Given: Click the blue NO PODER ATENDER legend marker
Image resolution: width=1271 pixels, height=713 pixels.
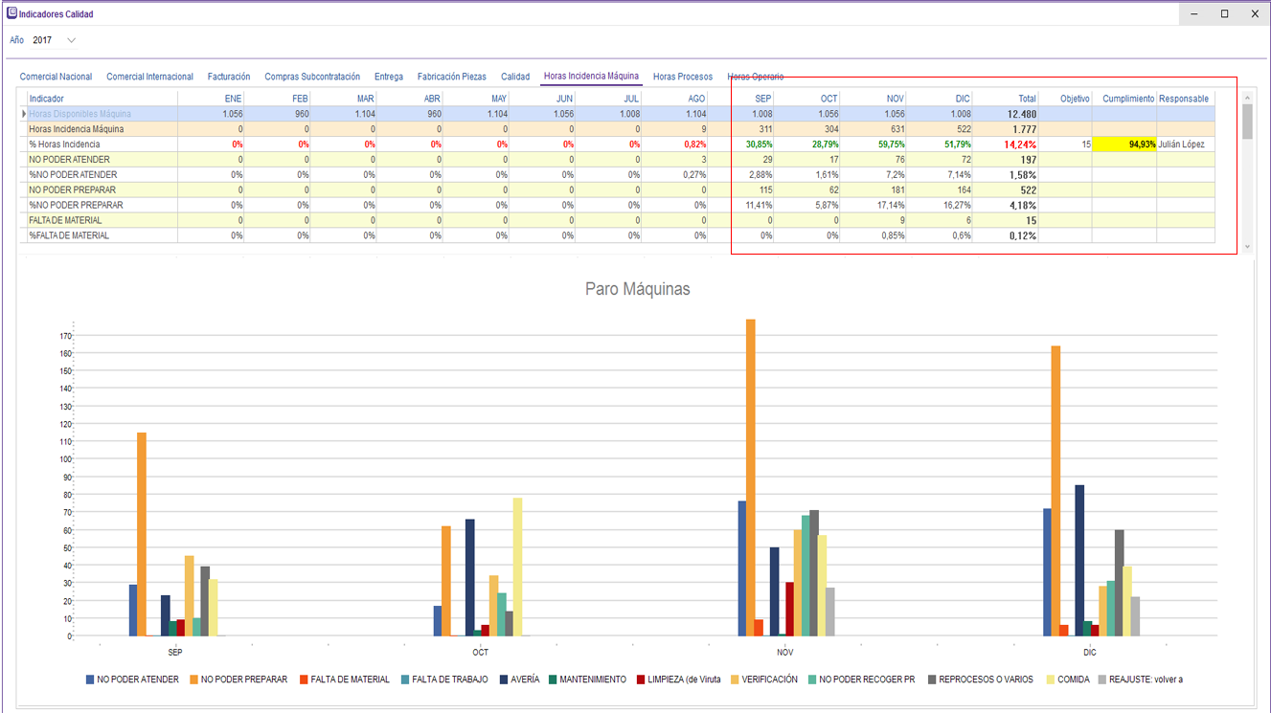Looking at the screenshot, I should 90,680.
